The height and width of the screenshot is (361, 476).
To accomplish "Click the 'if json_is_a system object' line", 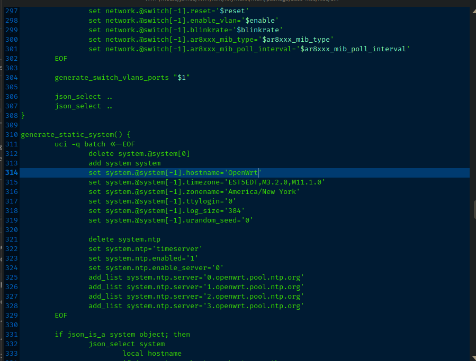I will pyautogui.click(x=122, y=335).
